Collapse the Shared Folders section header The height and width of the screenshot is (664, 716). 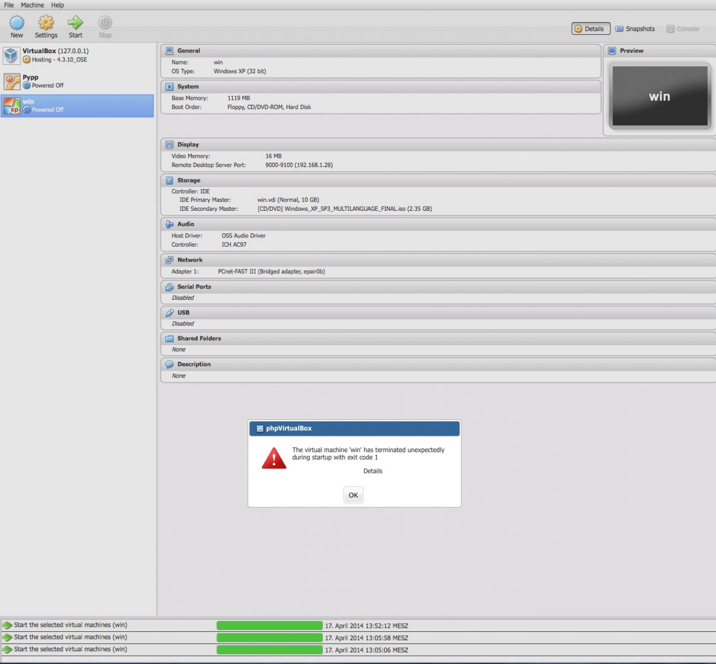point(438,339)
